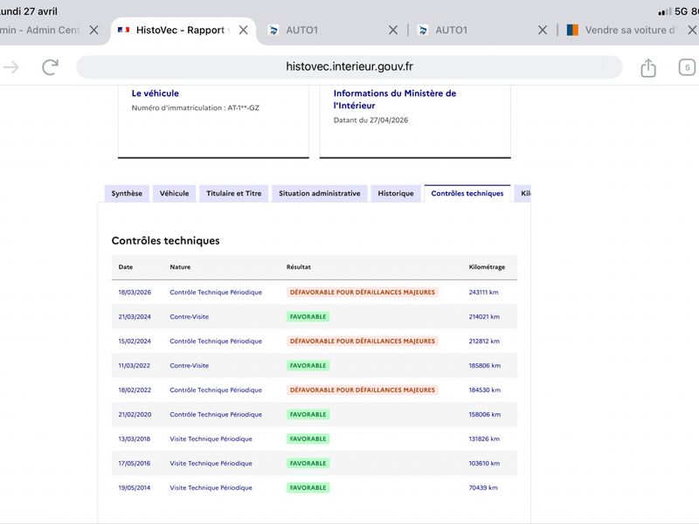Click the Le véhicule card heading

[156, 93]
